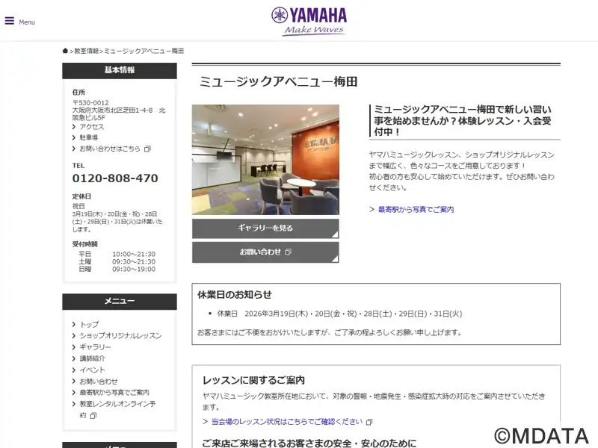Click the 定休日 label in basic info
The height and width of the screenshot is (448, 598).
click(x=81, y=196)
